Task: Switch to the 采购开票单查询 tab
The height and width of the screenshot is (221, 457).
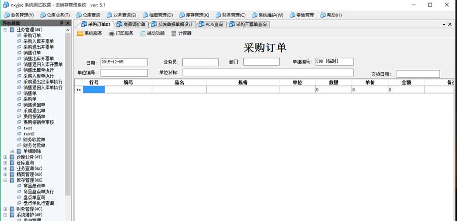Action: (248, 24)
